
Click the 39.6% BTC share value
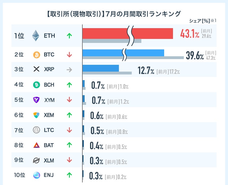point(195,55)
